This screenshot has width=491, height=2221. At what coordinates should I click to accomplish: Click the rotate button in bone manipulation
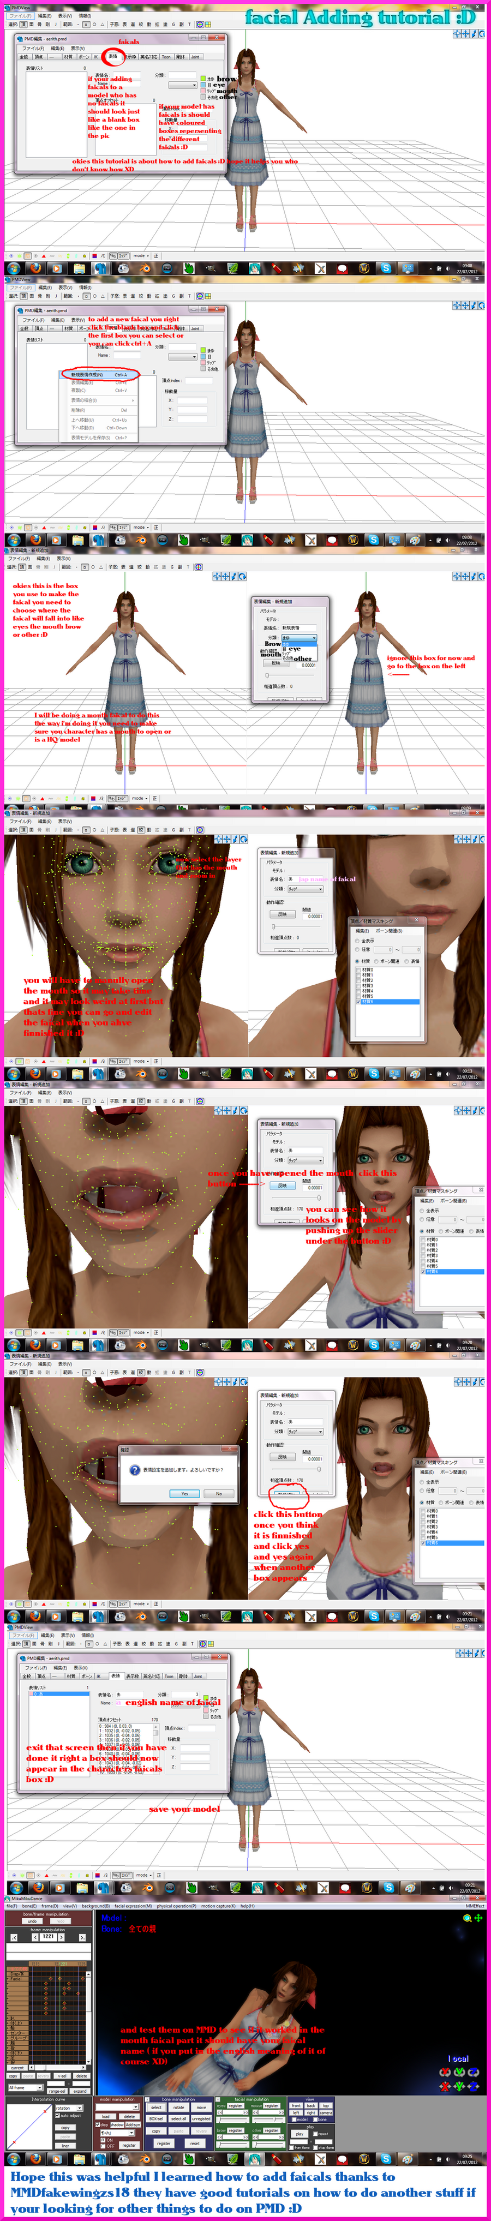coord(178,2107)
